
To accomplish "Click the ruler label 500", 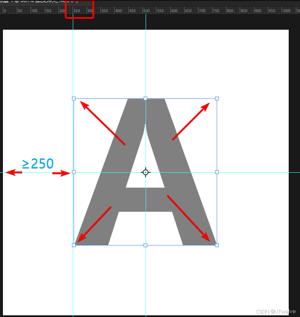I will pos(146,10).
